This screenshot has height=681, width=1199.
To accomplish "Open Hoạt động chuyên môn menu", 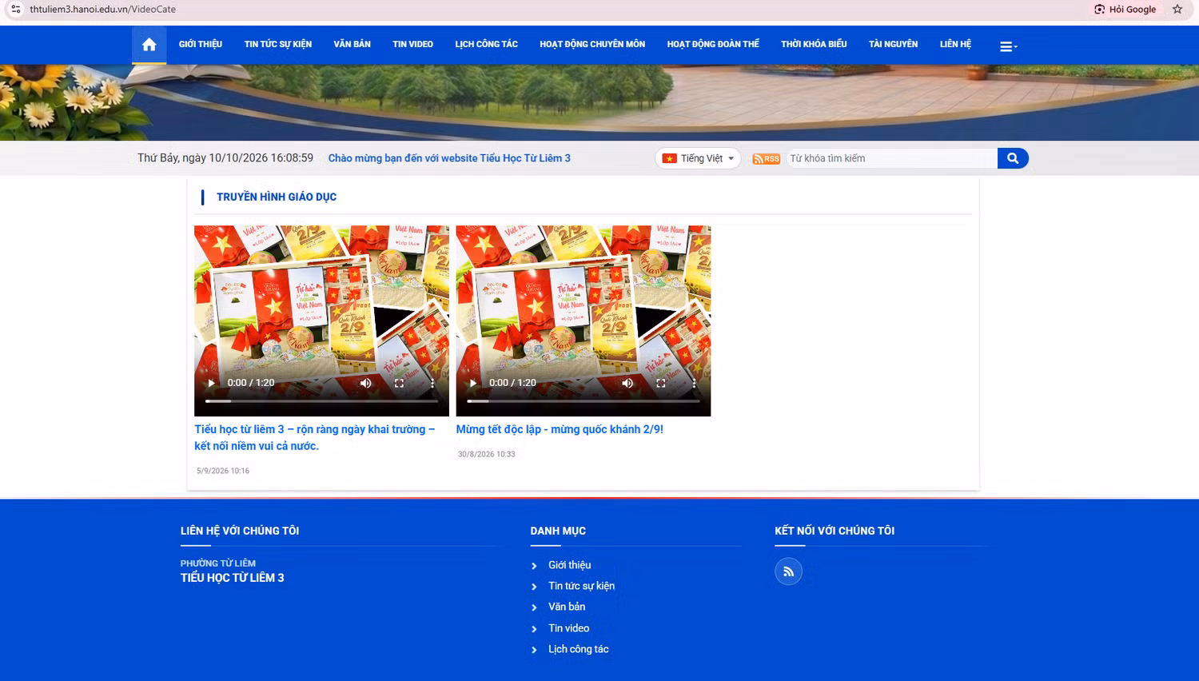I will [x=592, y=45].
